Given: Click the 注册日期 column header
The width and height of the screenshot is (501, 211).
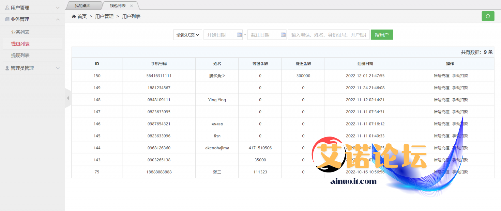Looking at the screenshot, I should [x=365, y=64].
